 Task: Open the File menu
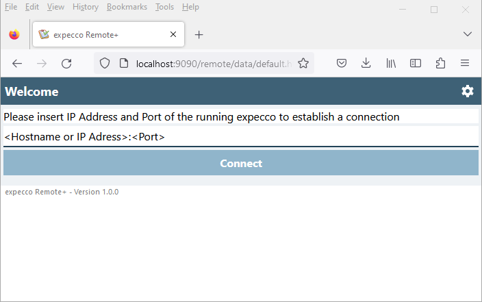[11, 7]
